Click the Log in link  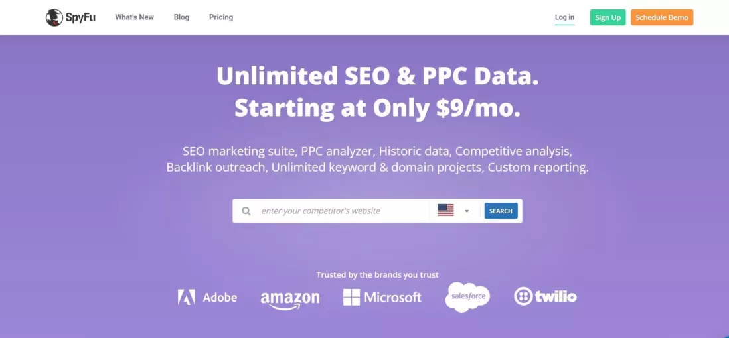click(x=564, y=17)
